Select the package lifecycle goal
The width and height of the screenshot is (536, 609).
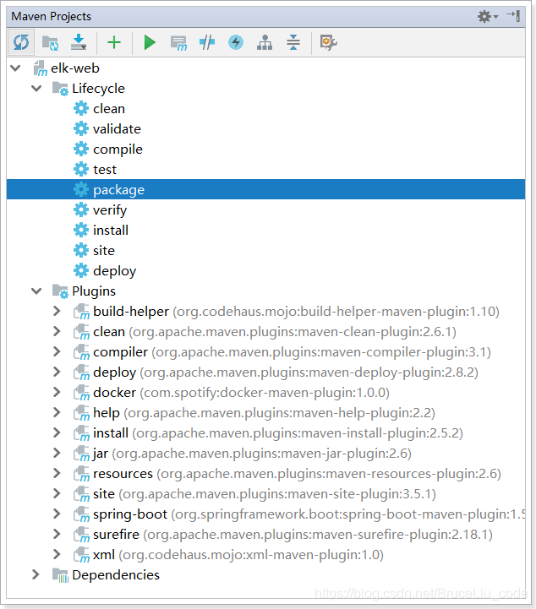[265, 189]
